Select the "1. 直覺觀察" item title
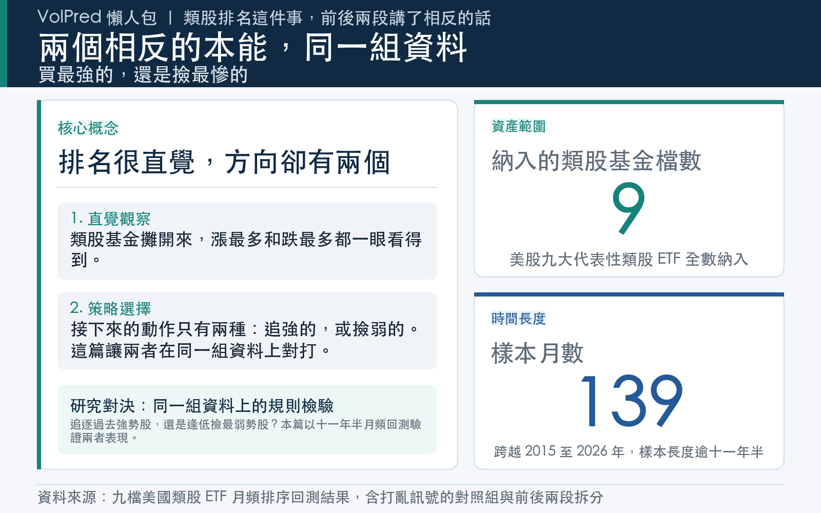Image resolution: width=821 pixels, height=513 pixels. [111, 219]
